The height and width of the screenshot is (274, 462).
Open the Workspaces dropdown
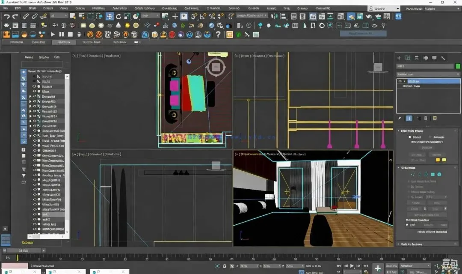[432, 9]
